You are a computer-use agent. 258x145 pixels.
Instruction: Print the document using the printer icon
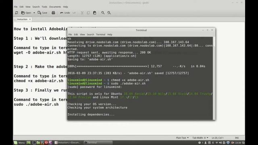point(53,12)
